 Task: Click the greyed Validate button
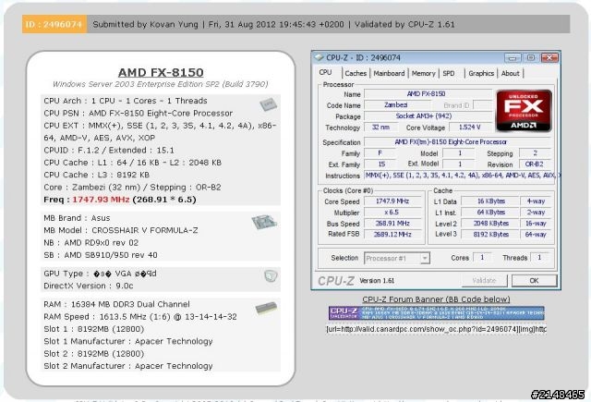(484, 281)
